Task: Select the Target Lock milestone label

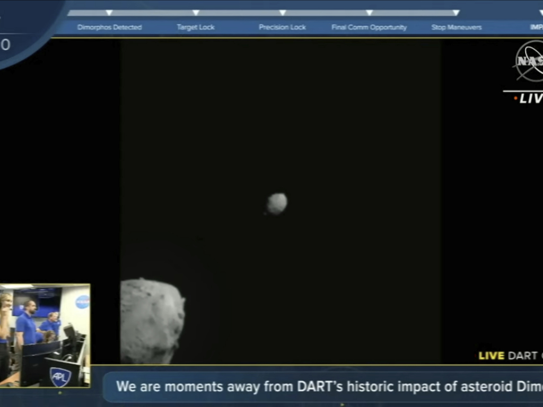Action: [x=196, y=28]
